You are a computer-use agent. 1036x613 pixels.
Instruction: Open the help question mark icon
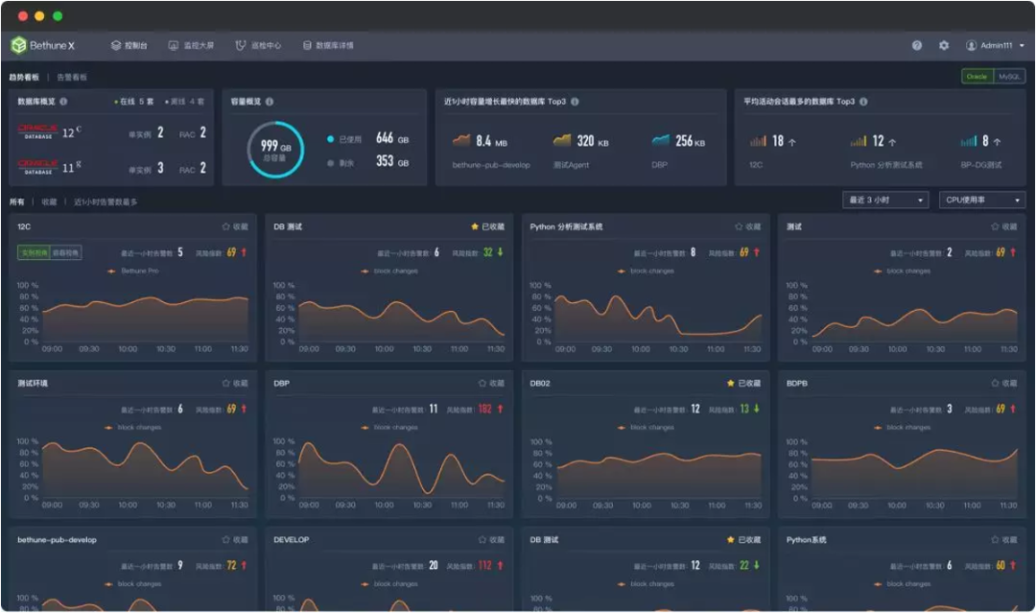[916, 46]
